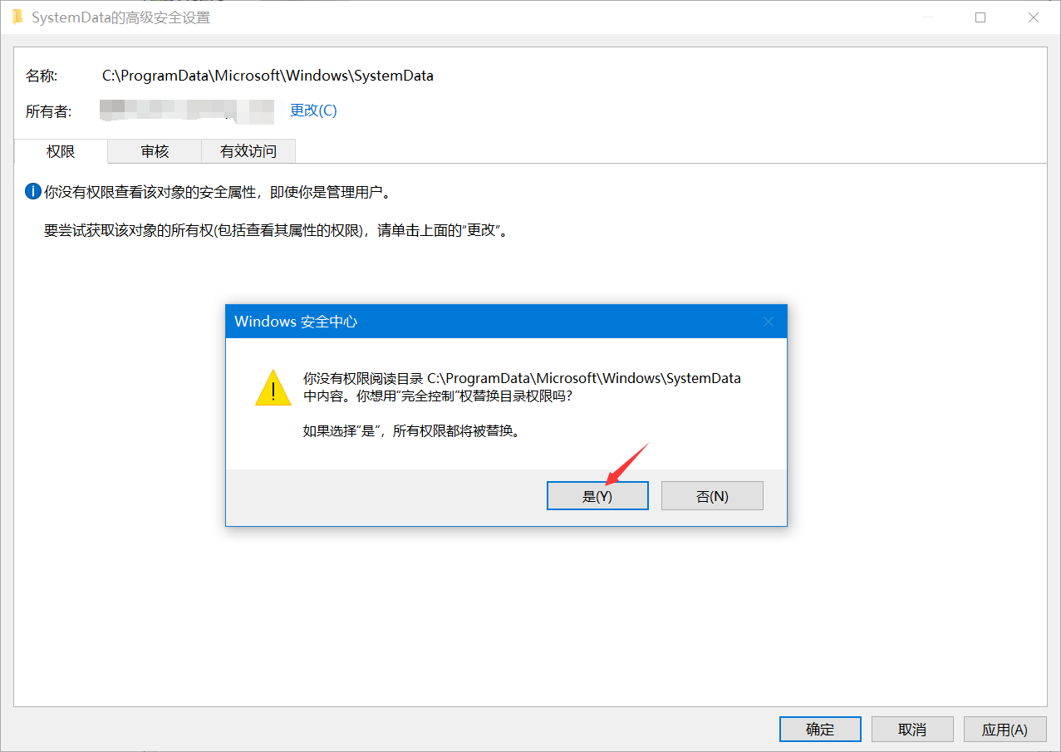This screenshot has width=1061, height=752.
Task: Close the SystemData advanced security window
Action: 1034,17
